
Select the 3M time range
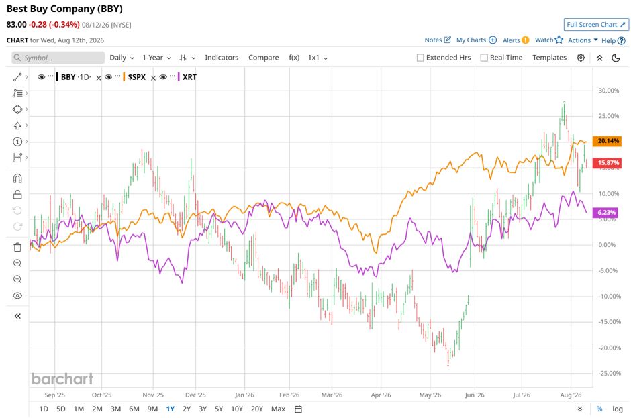[115, 409]
